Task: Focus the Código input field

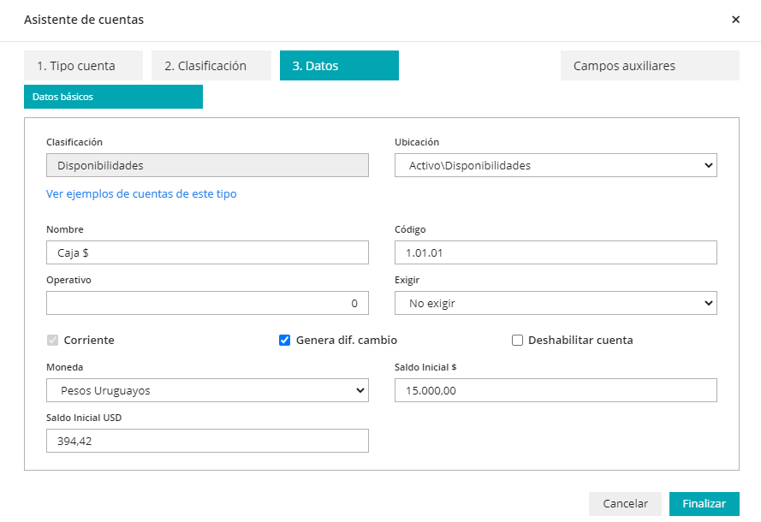Action: [556, 252]
